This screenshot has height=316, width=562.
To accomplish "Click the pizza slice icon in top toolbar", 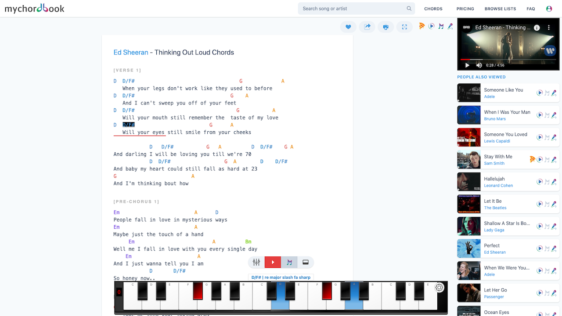I will (x=421, y=26).
